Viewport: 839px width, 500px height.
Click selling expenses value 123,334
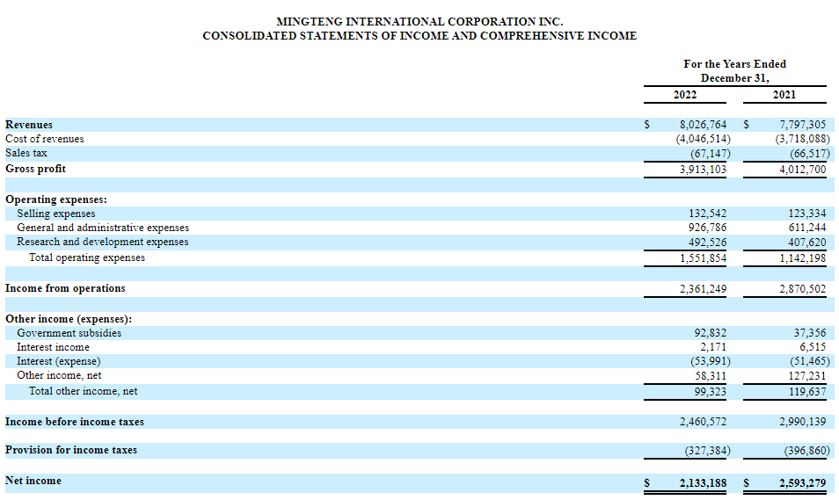(x=806, y=214)
